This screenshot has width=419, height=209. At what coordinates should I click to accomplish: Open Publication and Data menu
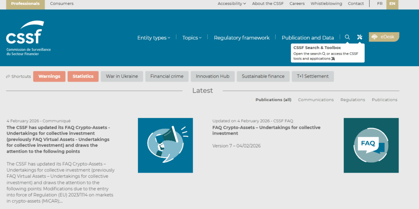point(308,38)
